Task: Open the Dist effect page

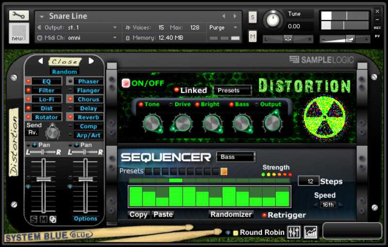Action: point(47,108)
